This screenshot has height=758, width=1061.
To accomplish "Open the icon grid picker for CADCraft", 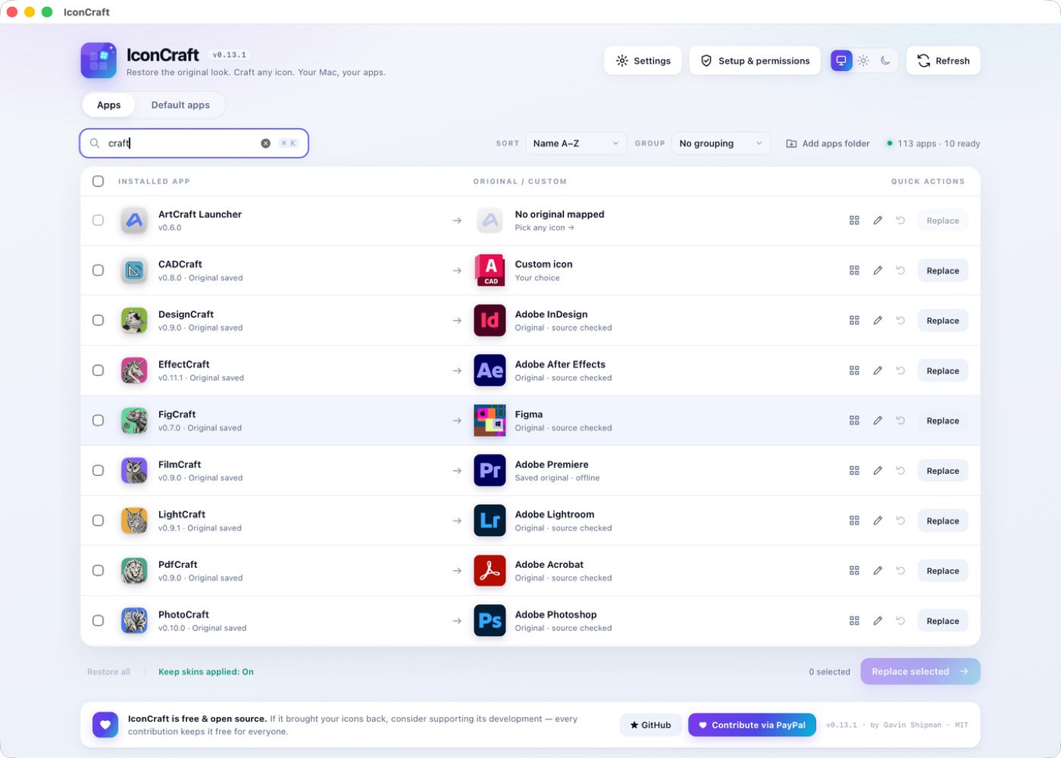I will (854, 271).
